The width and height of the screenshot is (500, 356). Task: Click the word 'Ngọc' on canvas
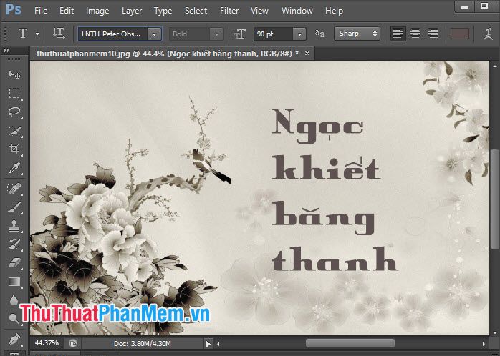click(x=317, y=126)
